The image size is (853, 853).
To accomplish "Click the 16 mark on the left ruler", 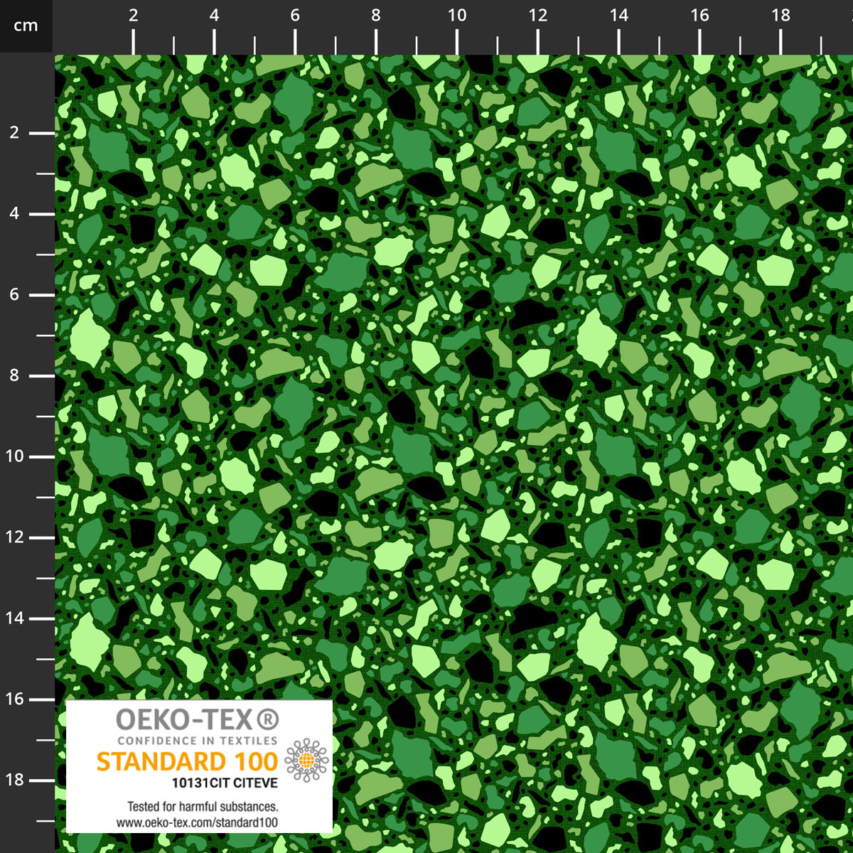I will tap(15, 699).
